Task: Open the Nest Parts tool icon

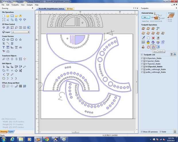Action: pos(24,86)
